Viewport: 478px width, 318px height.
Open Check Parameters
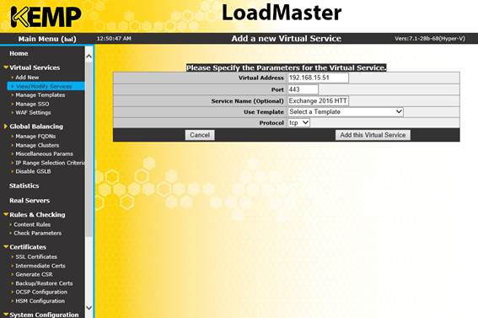pyautogui.click(x=37, y=234)
